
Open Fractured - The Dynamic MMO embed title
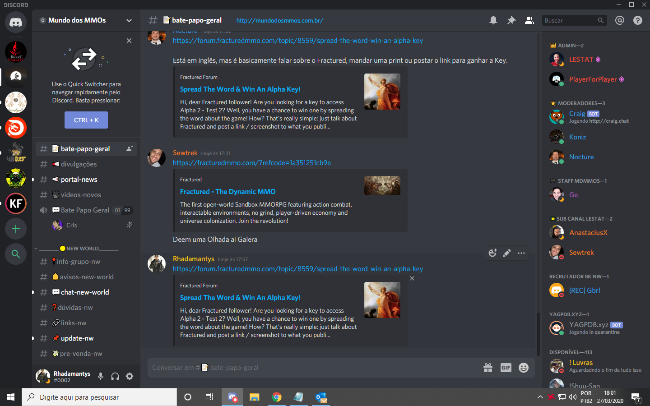pos(227,192)
